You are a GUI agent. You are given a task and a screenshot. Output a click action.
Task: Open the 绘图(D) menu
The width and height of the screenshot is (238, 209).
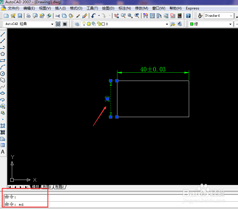pyautogui.click(x=108, y=8)
